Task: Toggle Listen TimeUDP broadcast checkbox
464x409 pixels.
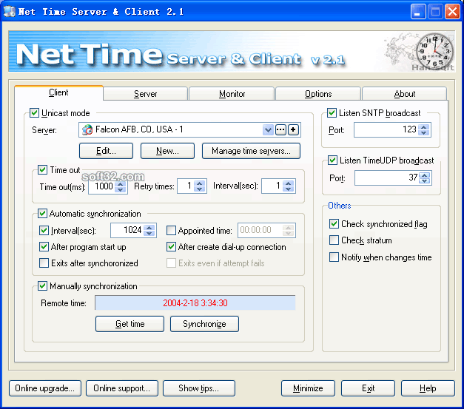Action: (x=332, y=160)
